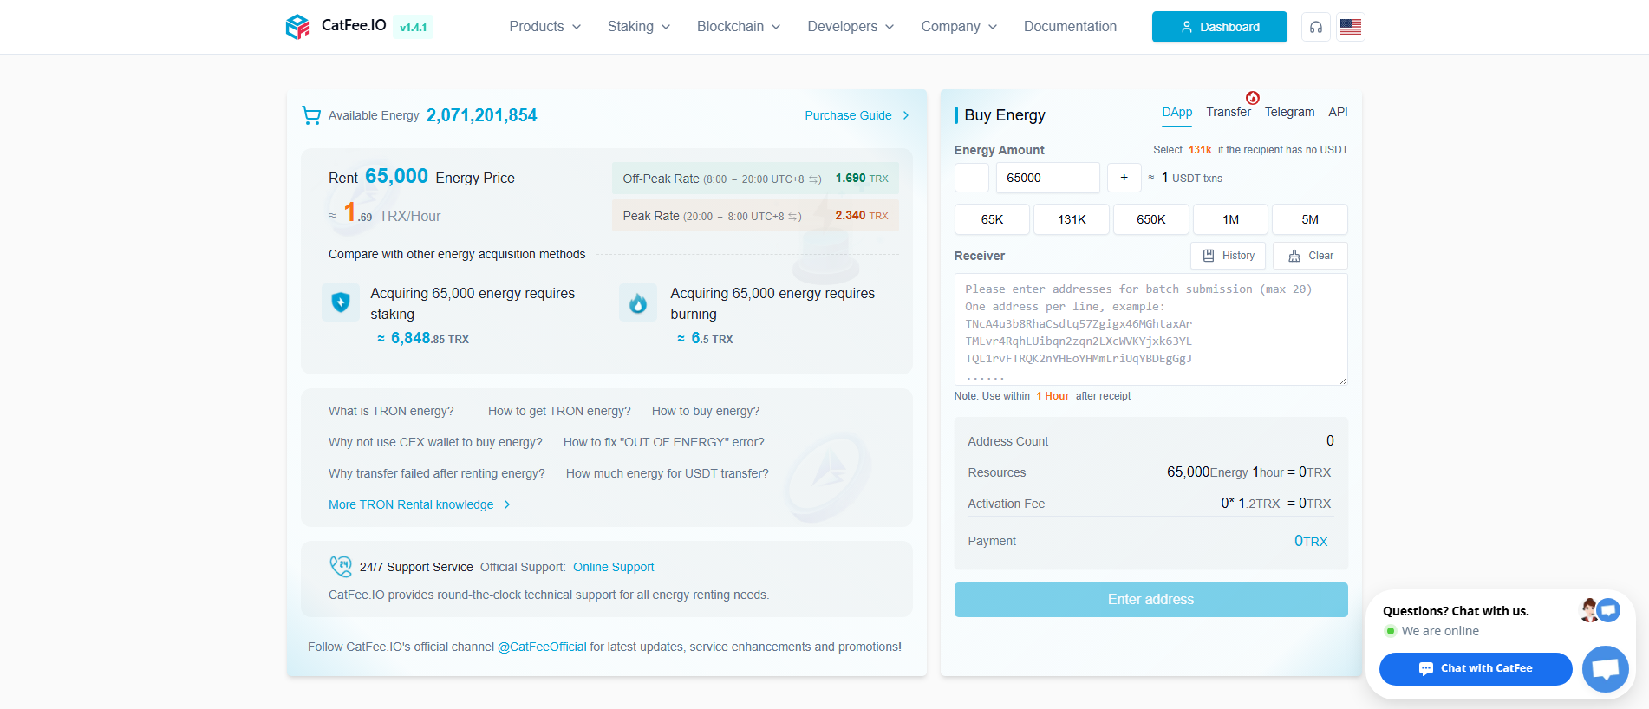Open the round chat bubble launcher
1649x709 pixels.
(x=1606, y=669)
